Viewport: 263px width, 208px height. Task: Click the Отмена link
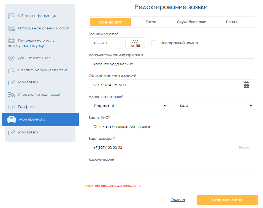(178, 200)
